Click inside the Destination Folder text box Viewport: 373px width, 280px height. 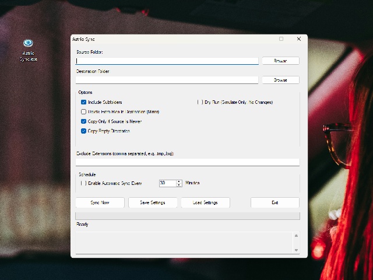coord(167,80)
